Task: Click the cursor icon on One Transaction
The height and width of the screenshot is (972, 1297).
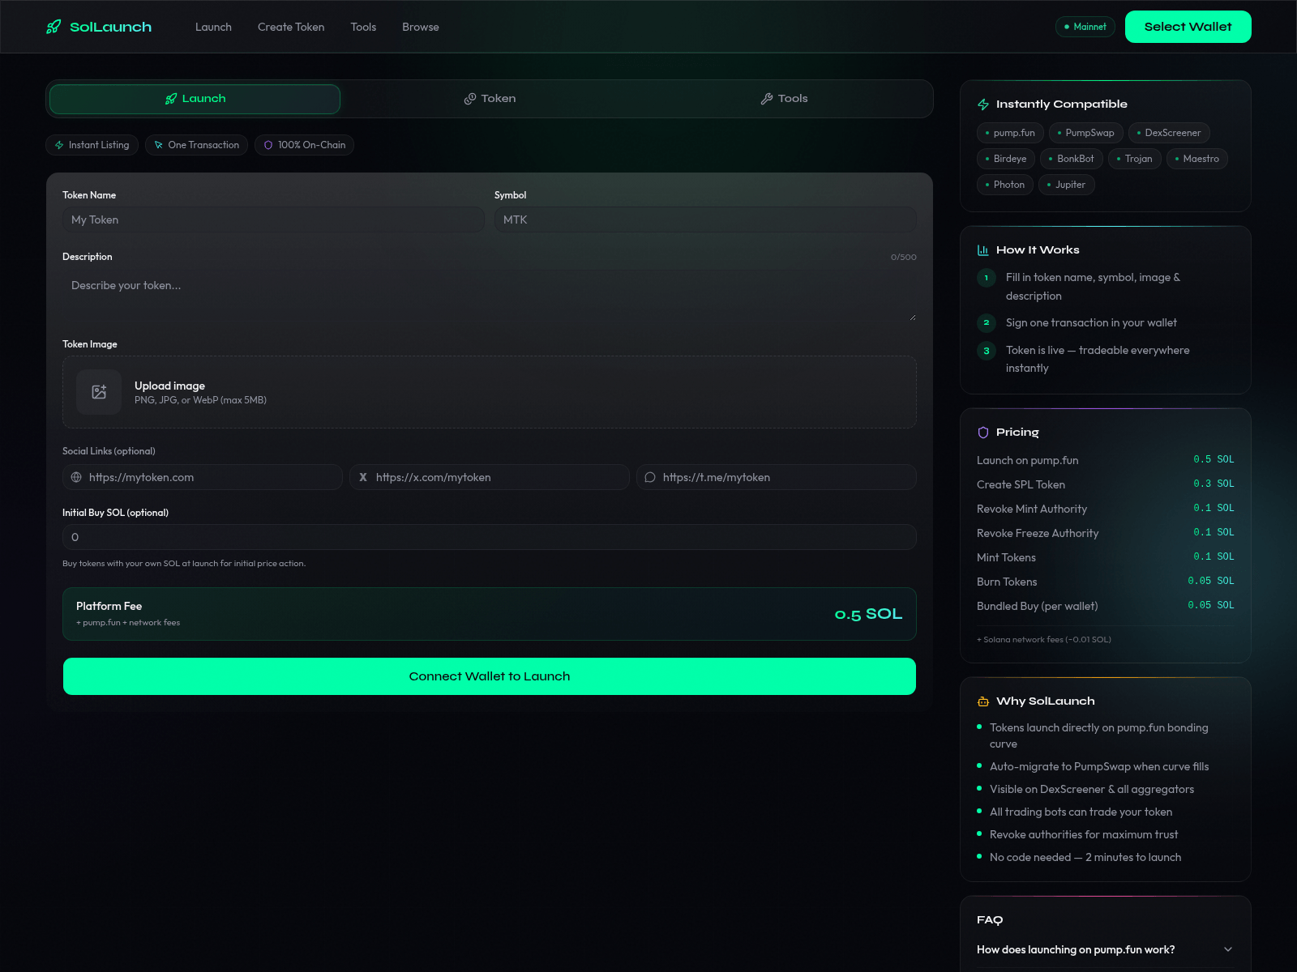Action: 159,145
